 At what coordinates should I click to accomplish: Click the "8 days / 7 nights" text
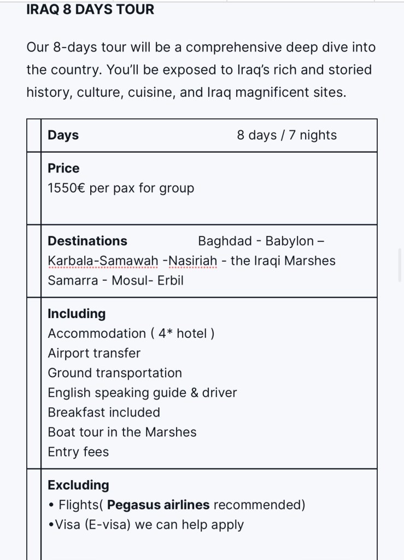(286, 135)
